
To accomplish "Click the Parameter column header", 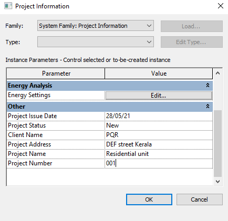I will tap(56, 73).
